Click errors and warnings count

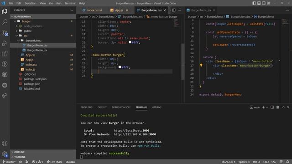(37, 162)
